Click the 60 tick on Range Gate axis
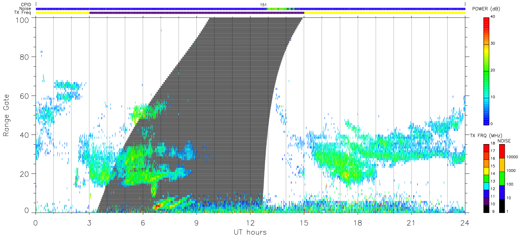Viewport: 523px width, 241px height. coord(25,96)
